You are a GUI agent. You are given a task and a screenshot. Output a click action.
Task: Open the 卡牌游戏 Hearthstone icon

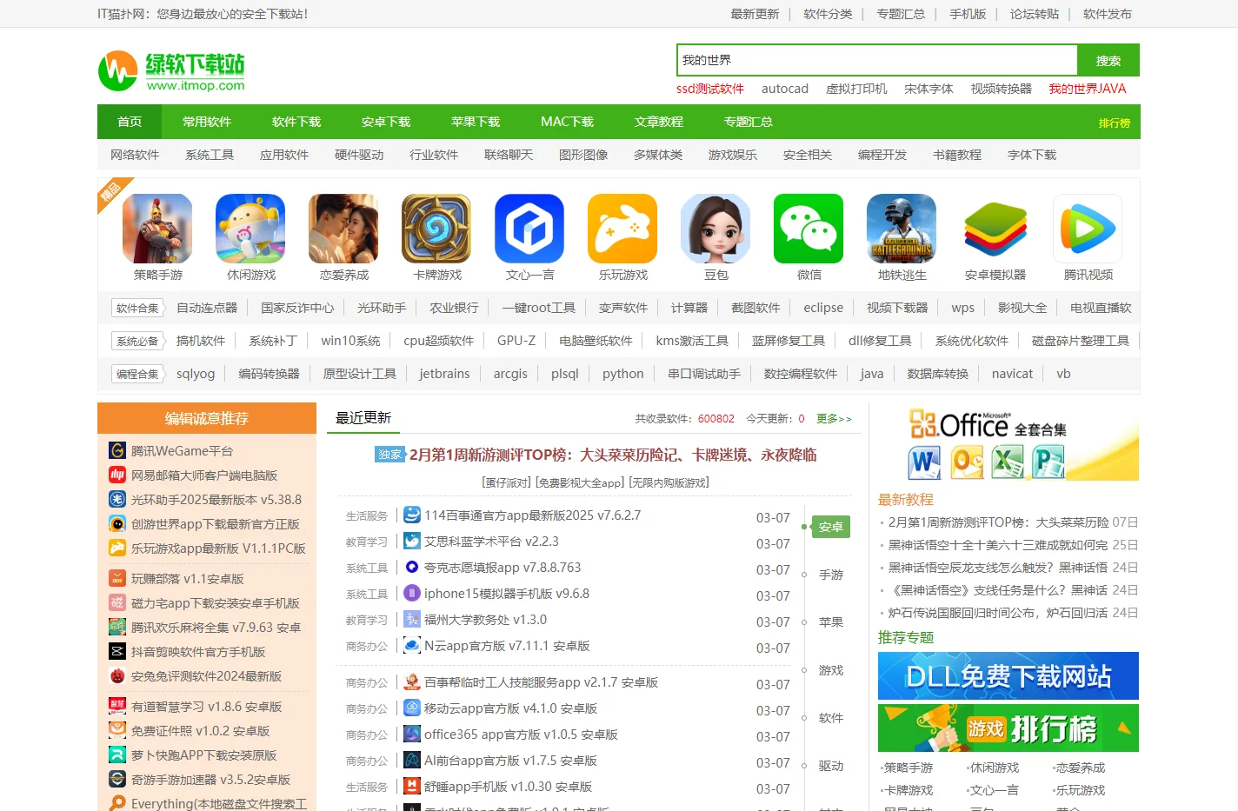pos(436,229)
